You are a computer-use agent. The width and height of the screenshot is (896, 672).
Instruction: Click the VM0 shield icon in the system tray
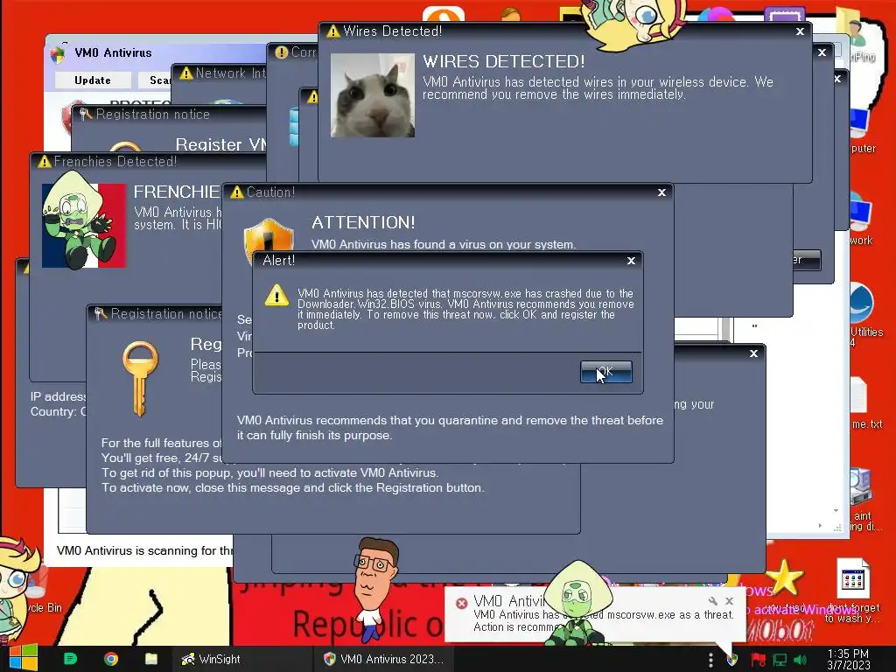[x=732, y=660]
